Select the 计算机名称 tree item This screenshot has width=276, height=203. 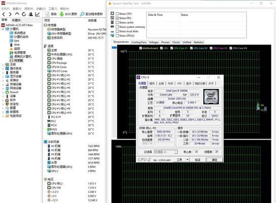pyautogui.click(x=21, y=37)
